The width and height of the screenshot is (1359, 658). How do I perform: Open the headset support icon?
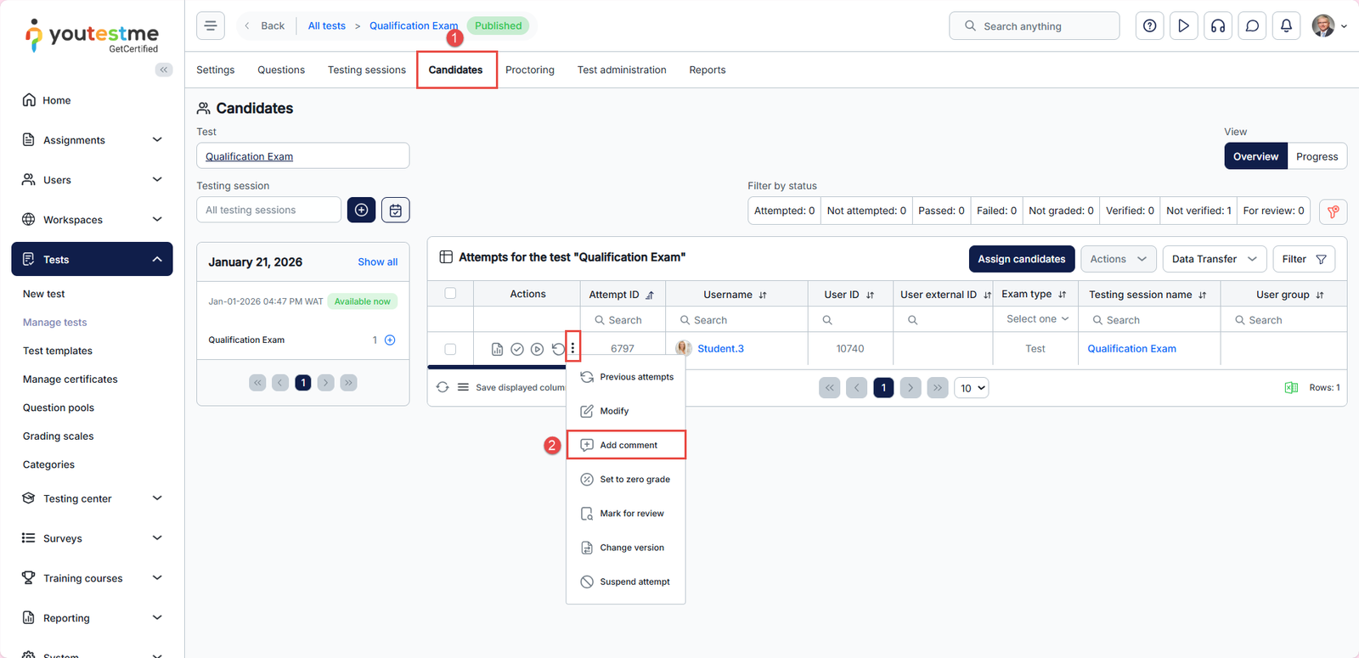[1218, 26]
